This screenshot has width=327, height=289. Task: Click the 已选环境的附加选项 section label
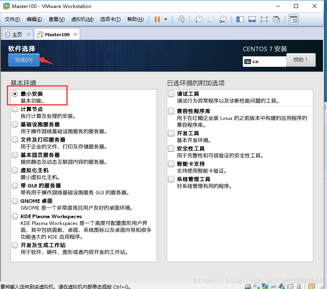[x=196, y=83]
